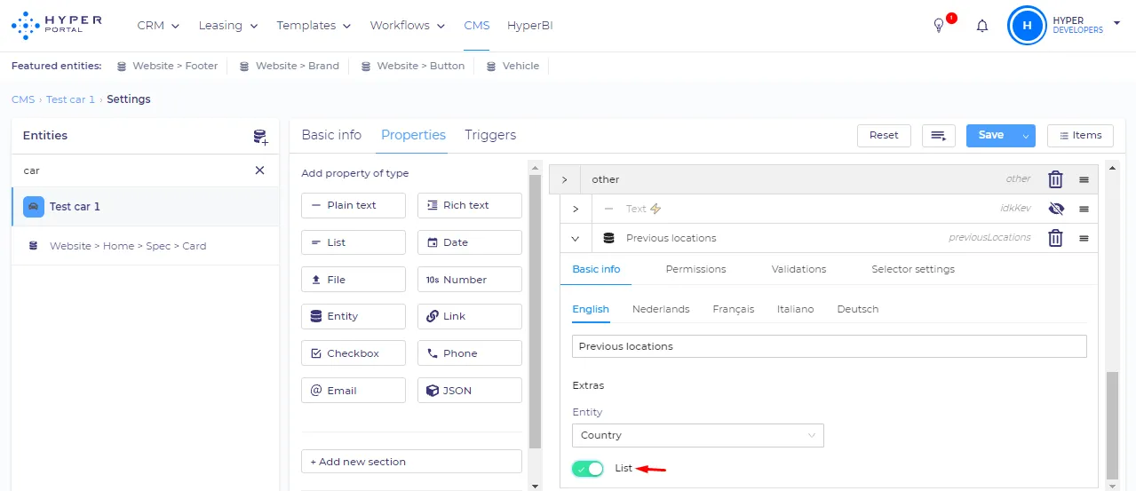Open the Entity Country dropdown
This screenshot has width=1136, height=491.
(x=698, y=435)
